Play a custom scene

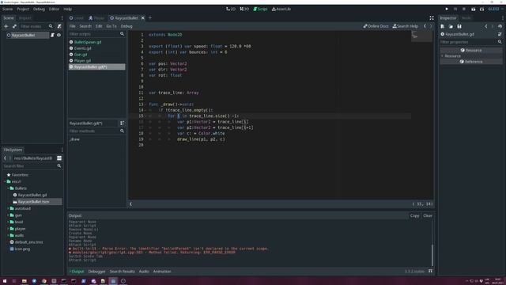click(481, 9)
